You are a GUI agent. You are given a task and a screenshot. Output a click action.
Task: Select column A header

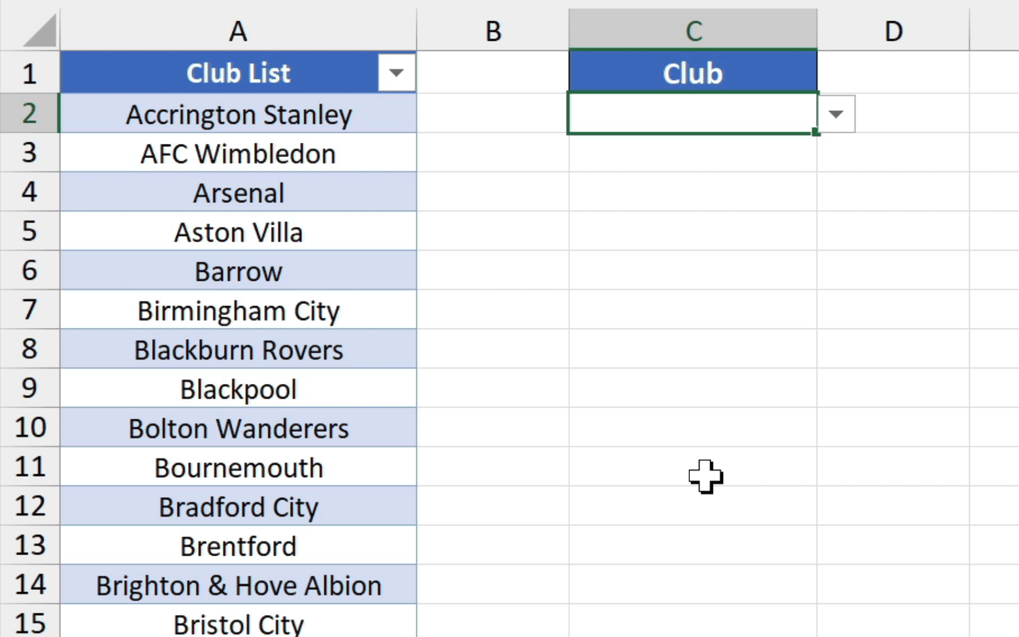[238, 31]
